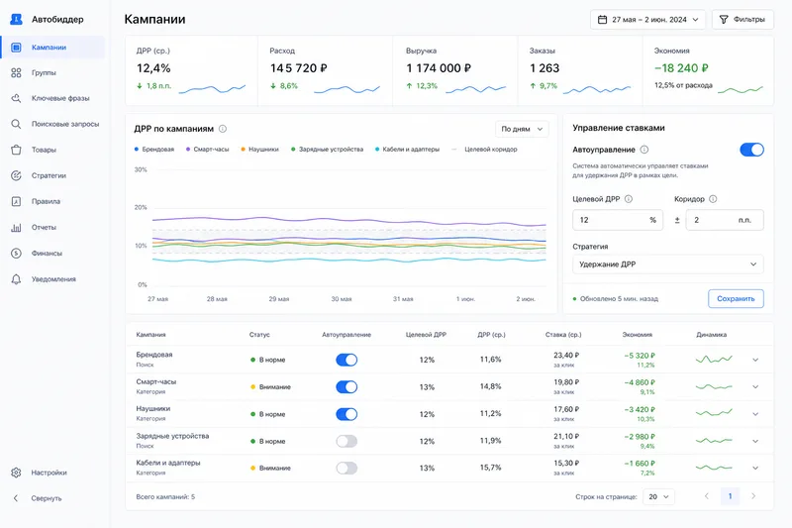Enable auto-management for Кабели и адаптеры
792x528 pixels.
(346, 468)
